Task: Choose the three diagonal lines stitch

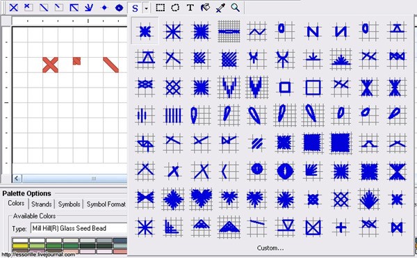Action: click(256, 143)
